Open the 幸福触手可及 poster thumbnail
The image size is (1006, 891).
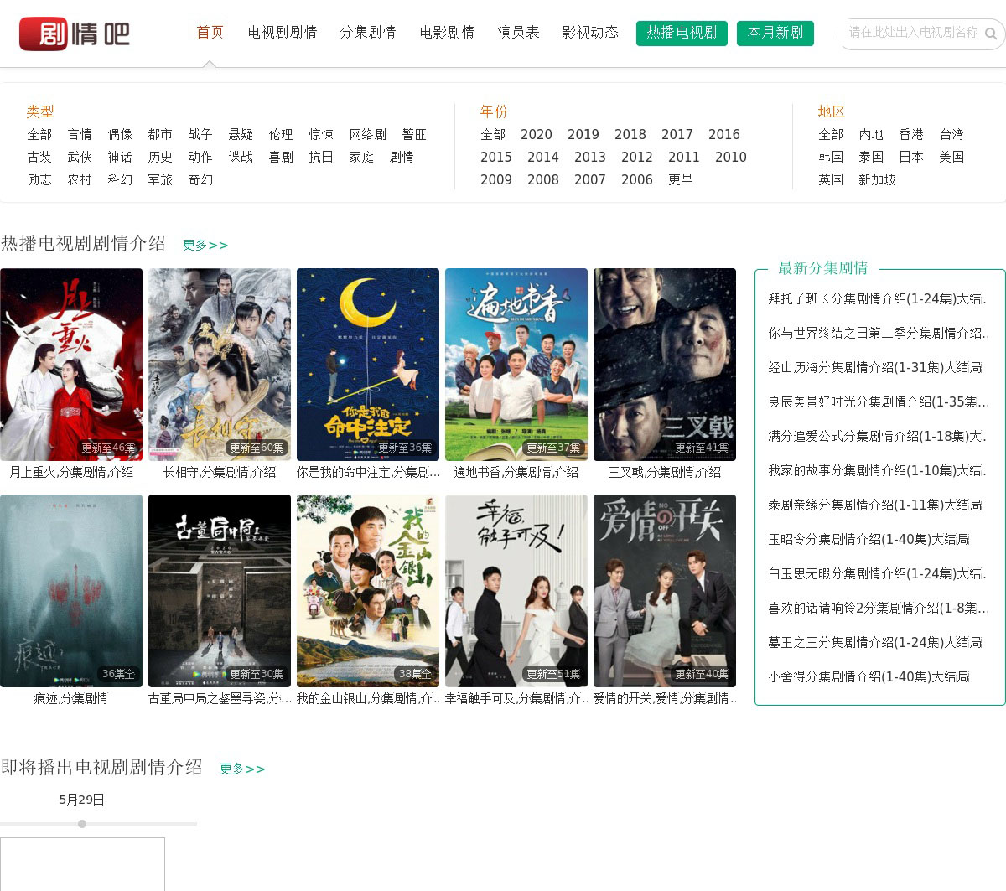tap(516, 591)
